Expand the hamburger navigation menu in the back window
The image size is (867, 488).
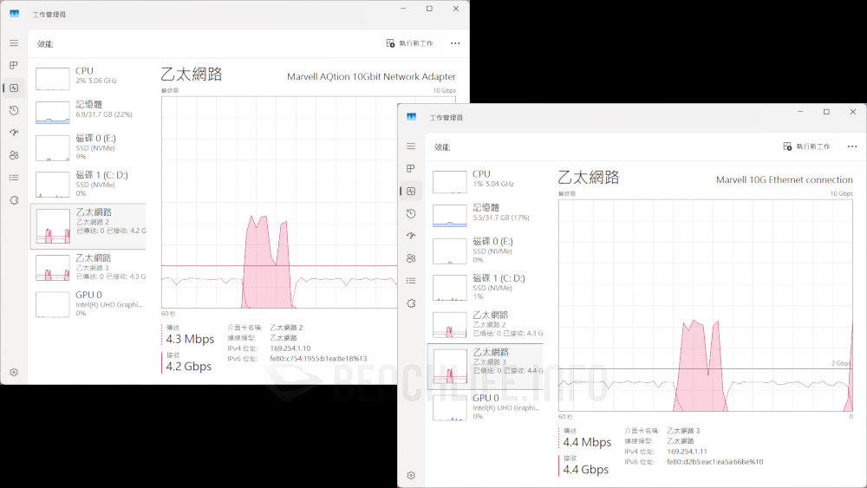14,42
